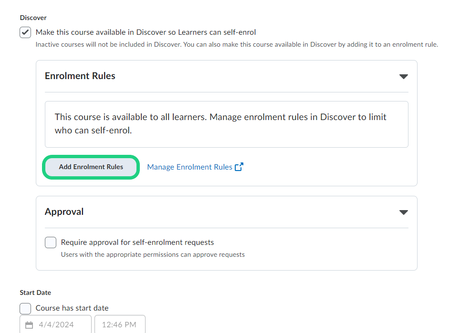Uncheck the make course available in Discover checkbox
The image size is (460, 333).
[x=26, y=32]
